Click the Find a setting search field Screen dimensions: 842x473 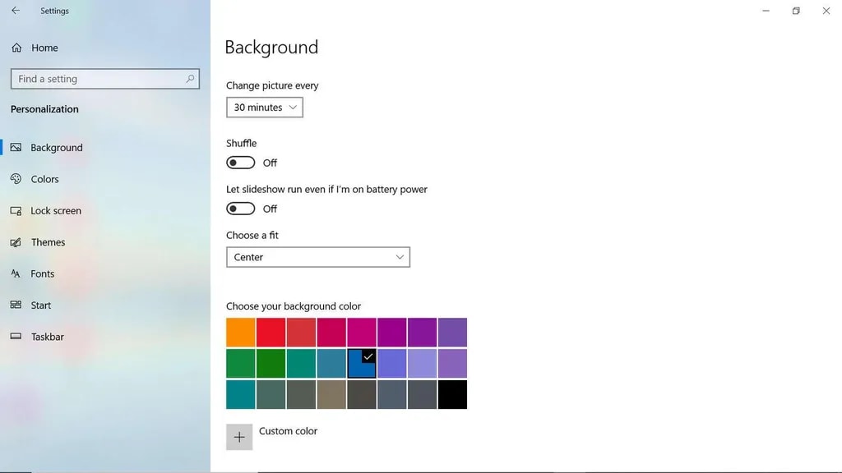pos(99,79)
